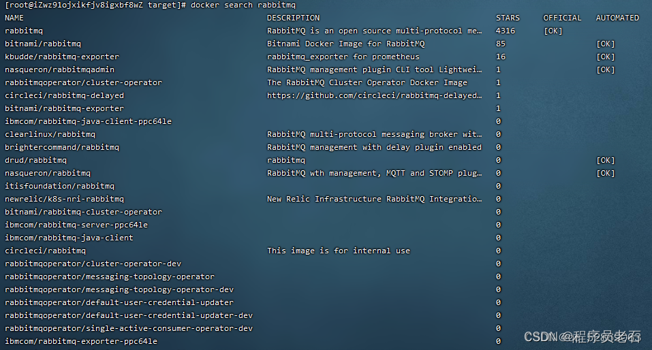Click the star count 85
The height and width of the screenshot is (350, 652).
point(501,44)
